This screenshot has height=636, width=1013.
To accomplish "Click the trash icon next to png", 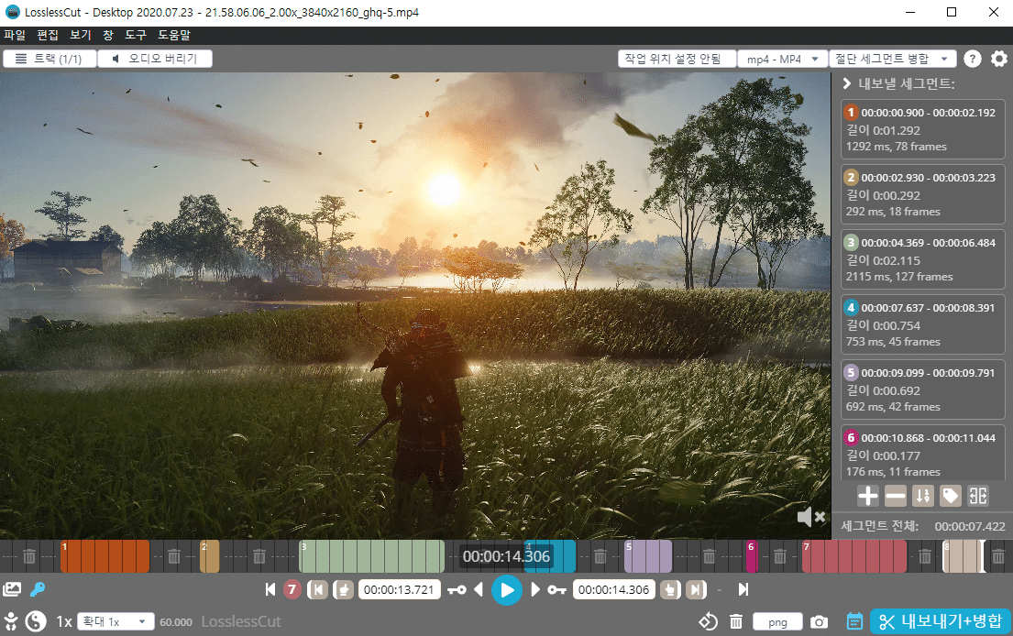I will 736,621.
